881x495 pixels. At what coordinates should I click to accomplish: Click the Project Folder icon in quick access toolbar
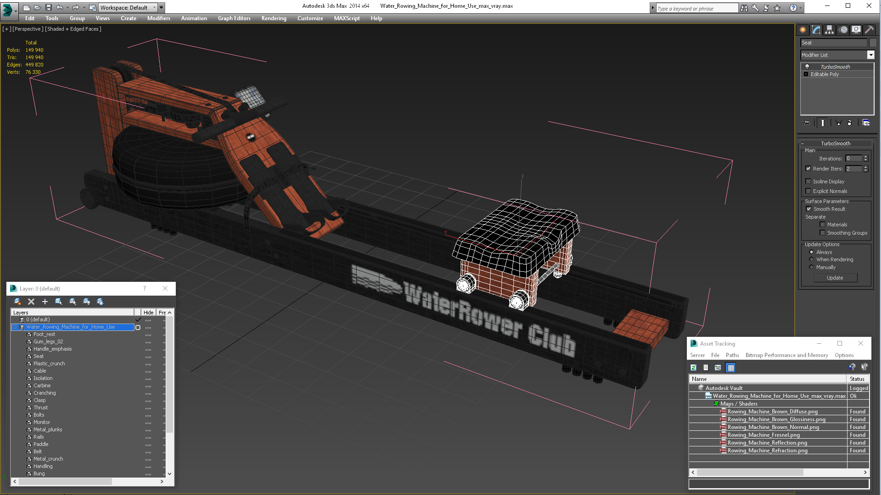[92, 7]
